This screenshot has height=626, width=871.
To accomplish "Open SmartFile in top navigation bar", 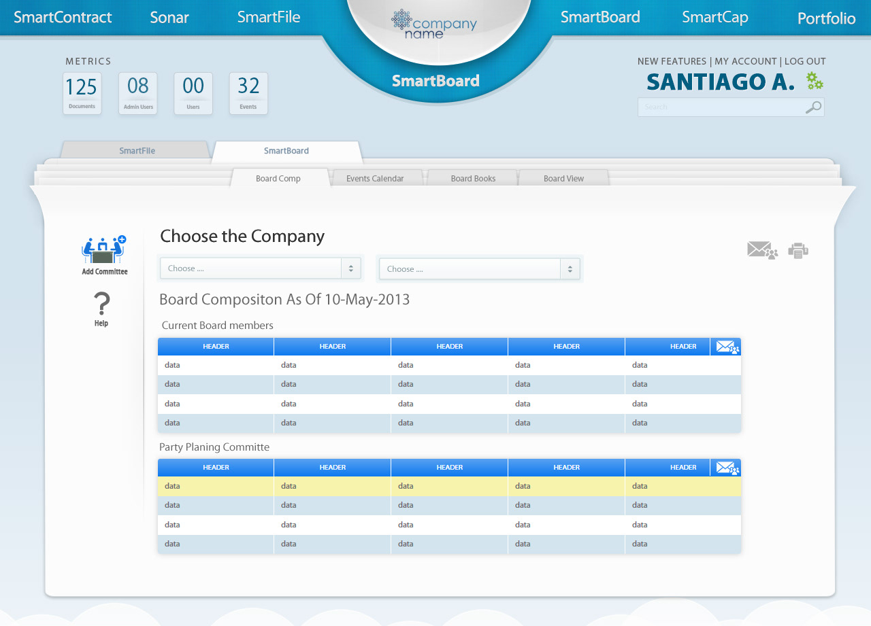I will coord(269,17).
